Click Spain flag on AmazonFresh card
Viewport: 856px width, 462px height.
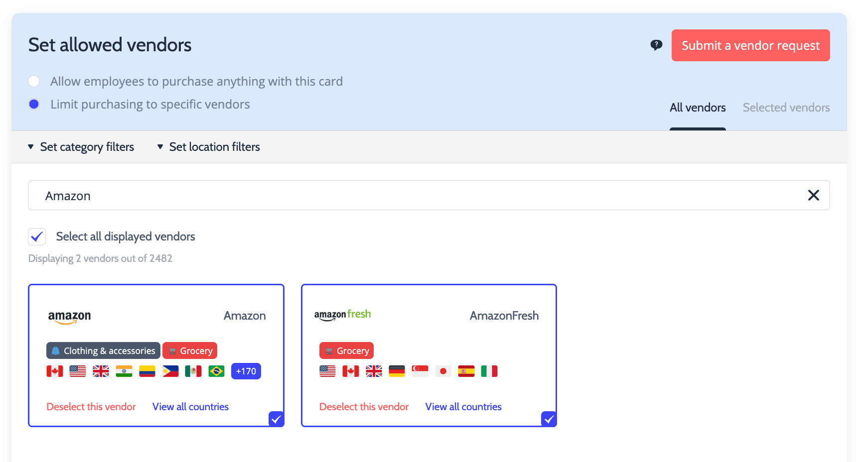[466, 371]
